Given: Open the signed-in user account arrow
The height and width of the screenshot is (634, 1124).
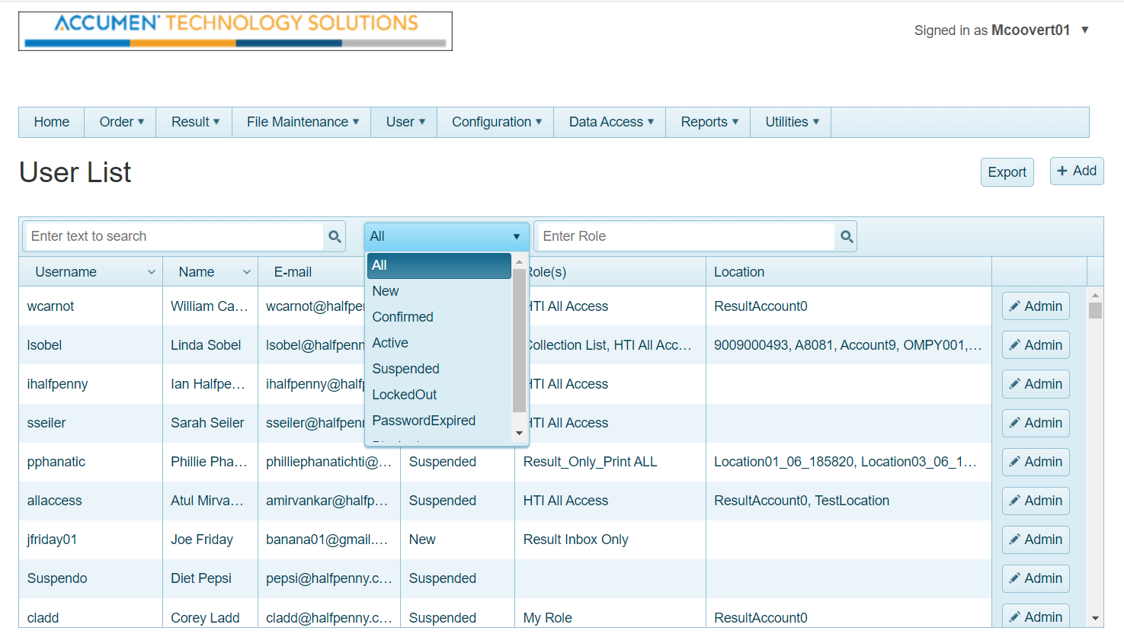Looking at the screenshot, I should [1084, 30].
